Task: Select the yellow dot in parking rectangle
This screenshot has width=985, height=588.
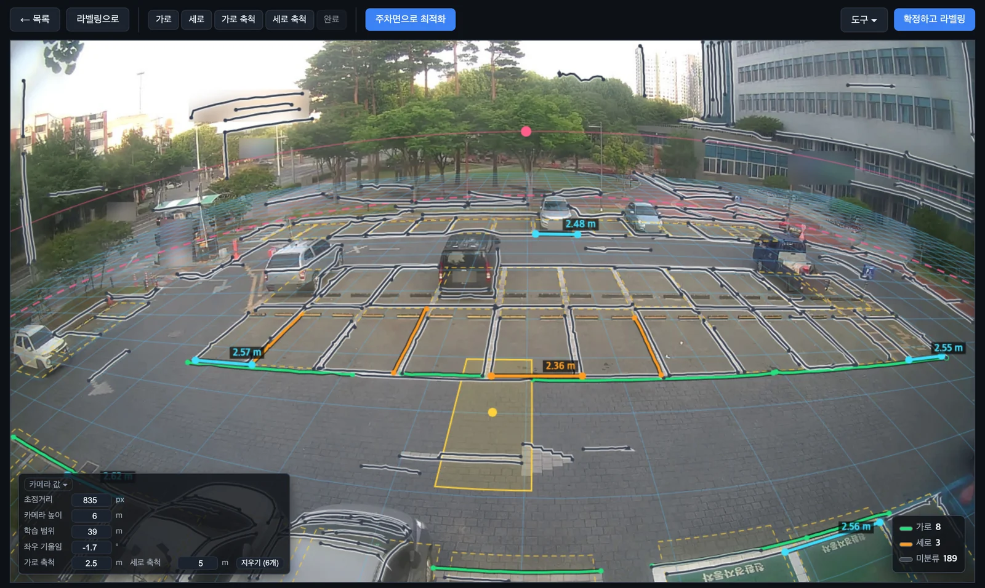Action: [492, 412]
